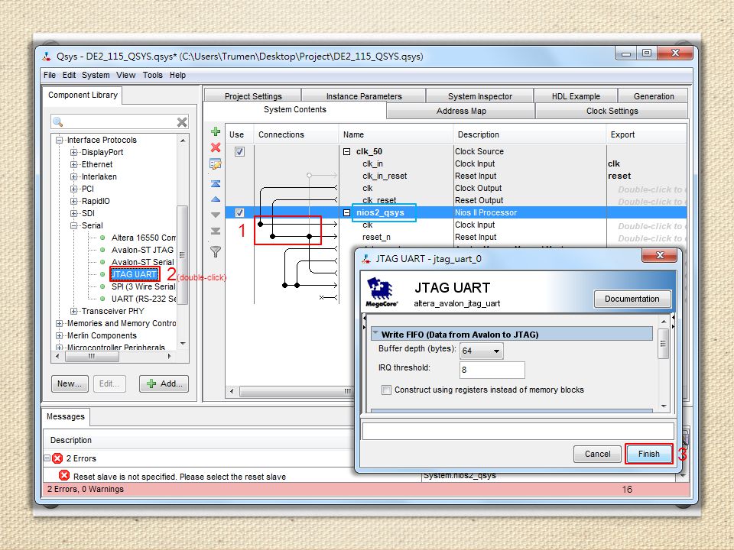Click the move up arrow icon
The width and height of the screenshot is (734, 550).
click(216, 199)
